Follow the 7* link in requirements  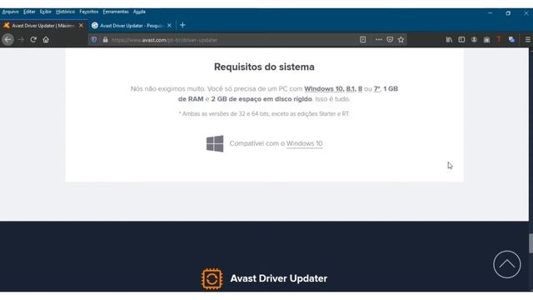(x=376, y=89)
